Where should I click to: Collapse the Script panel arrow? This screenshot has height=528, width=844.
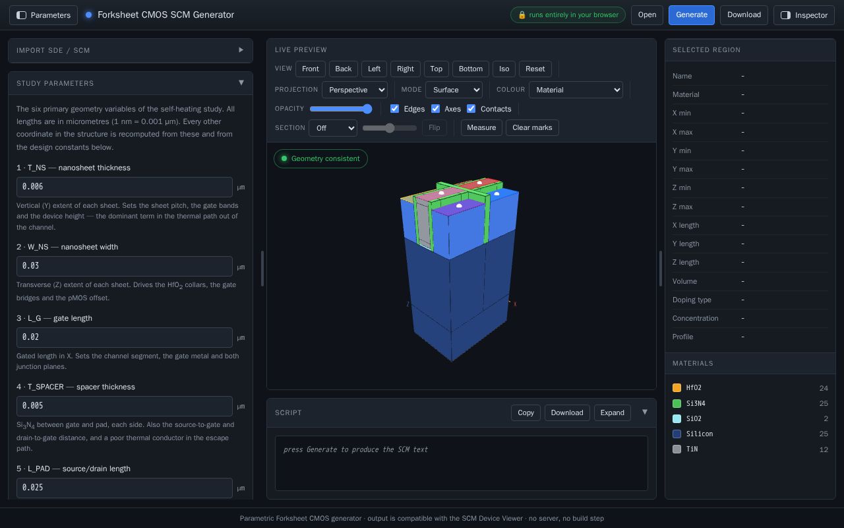click(x=644, y=412)
